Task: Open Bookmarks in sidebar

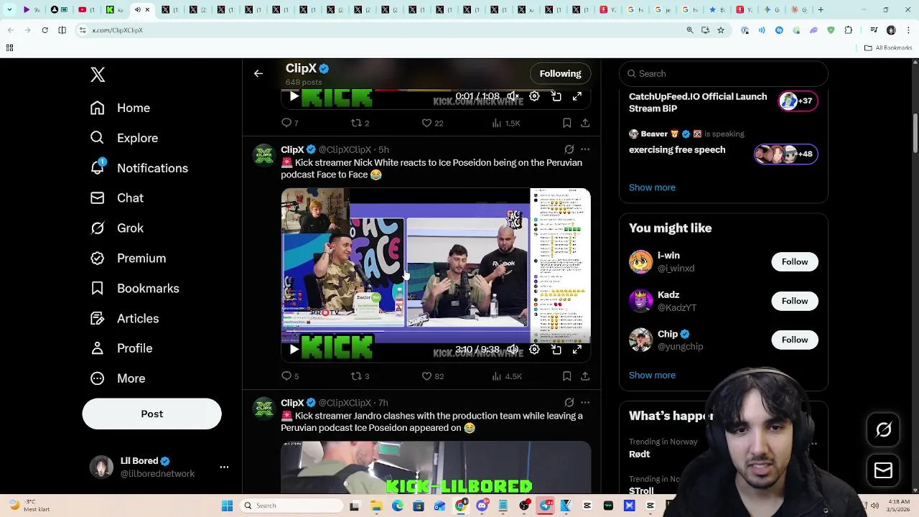Action: pyautogui.click(x=135, y=289)
